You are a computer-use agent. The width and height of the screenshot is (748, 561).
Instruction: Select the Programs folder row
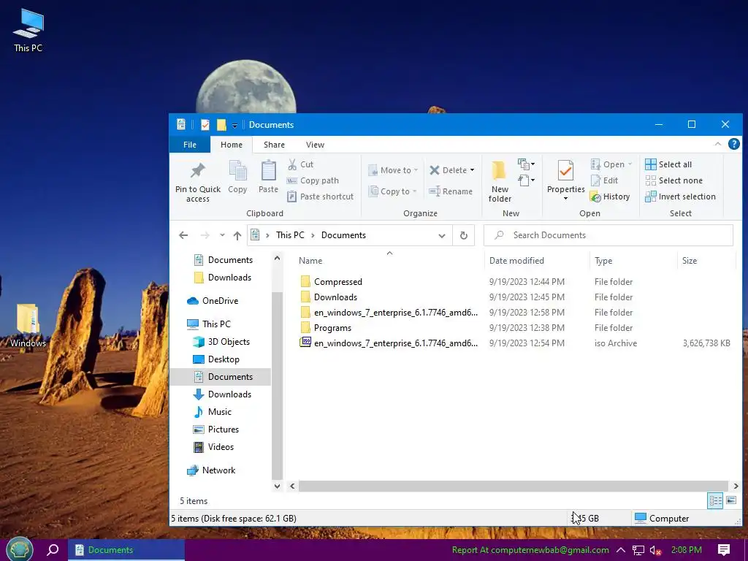coord(515,328)
